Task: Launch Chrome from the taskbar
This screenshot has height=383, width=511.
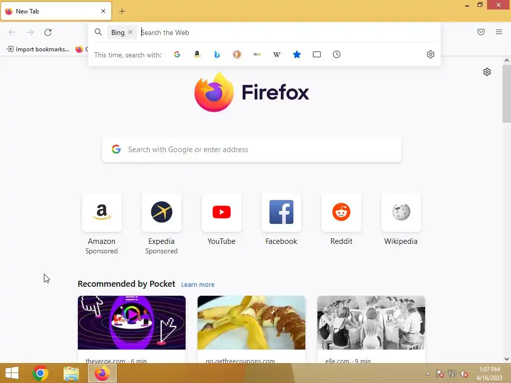Action: (40, 373)
